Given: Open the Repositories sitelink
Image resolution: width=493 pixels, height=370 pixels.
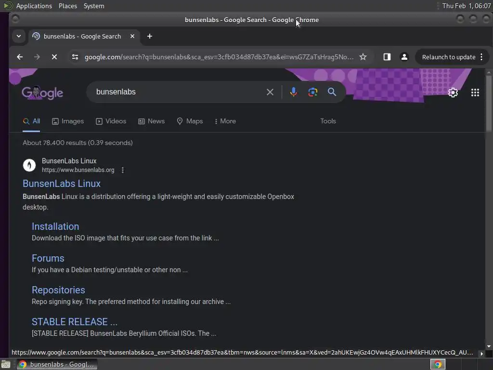Looking at the screenshot, I should [x=58, y=290].
